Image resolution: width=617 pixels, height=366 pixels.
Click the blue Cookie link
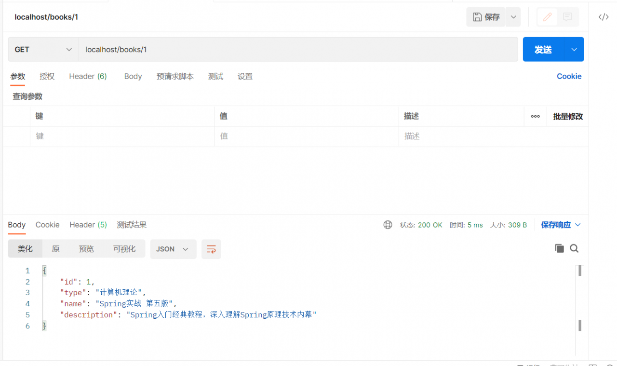click(x=569, y=76)
